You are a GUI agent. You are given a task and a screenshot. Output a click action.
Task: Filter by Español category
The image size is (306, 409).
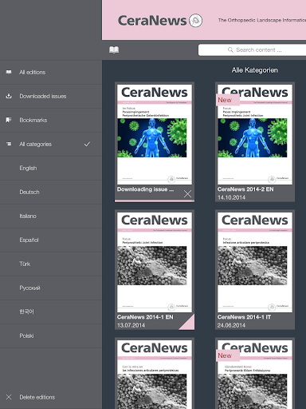pos(51,240)
